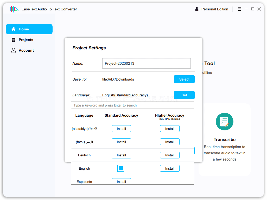Click the English language row label
The height and width of the screenshot is (200, 267).
click(84, 168)
